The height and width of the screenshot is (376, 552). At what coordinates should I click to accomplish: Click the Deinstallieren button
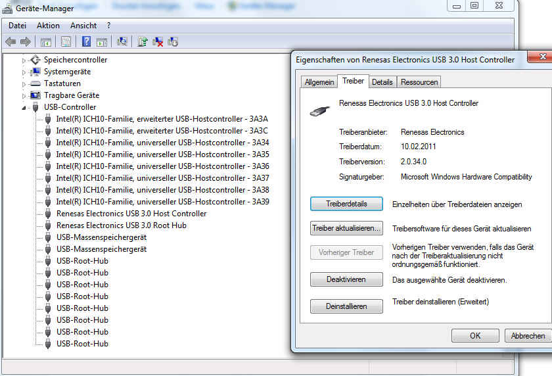coord(346,306)
